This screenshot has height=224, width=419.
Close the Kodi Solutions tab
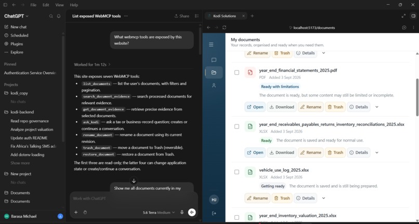click(243, 16)
